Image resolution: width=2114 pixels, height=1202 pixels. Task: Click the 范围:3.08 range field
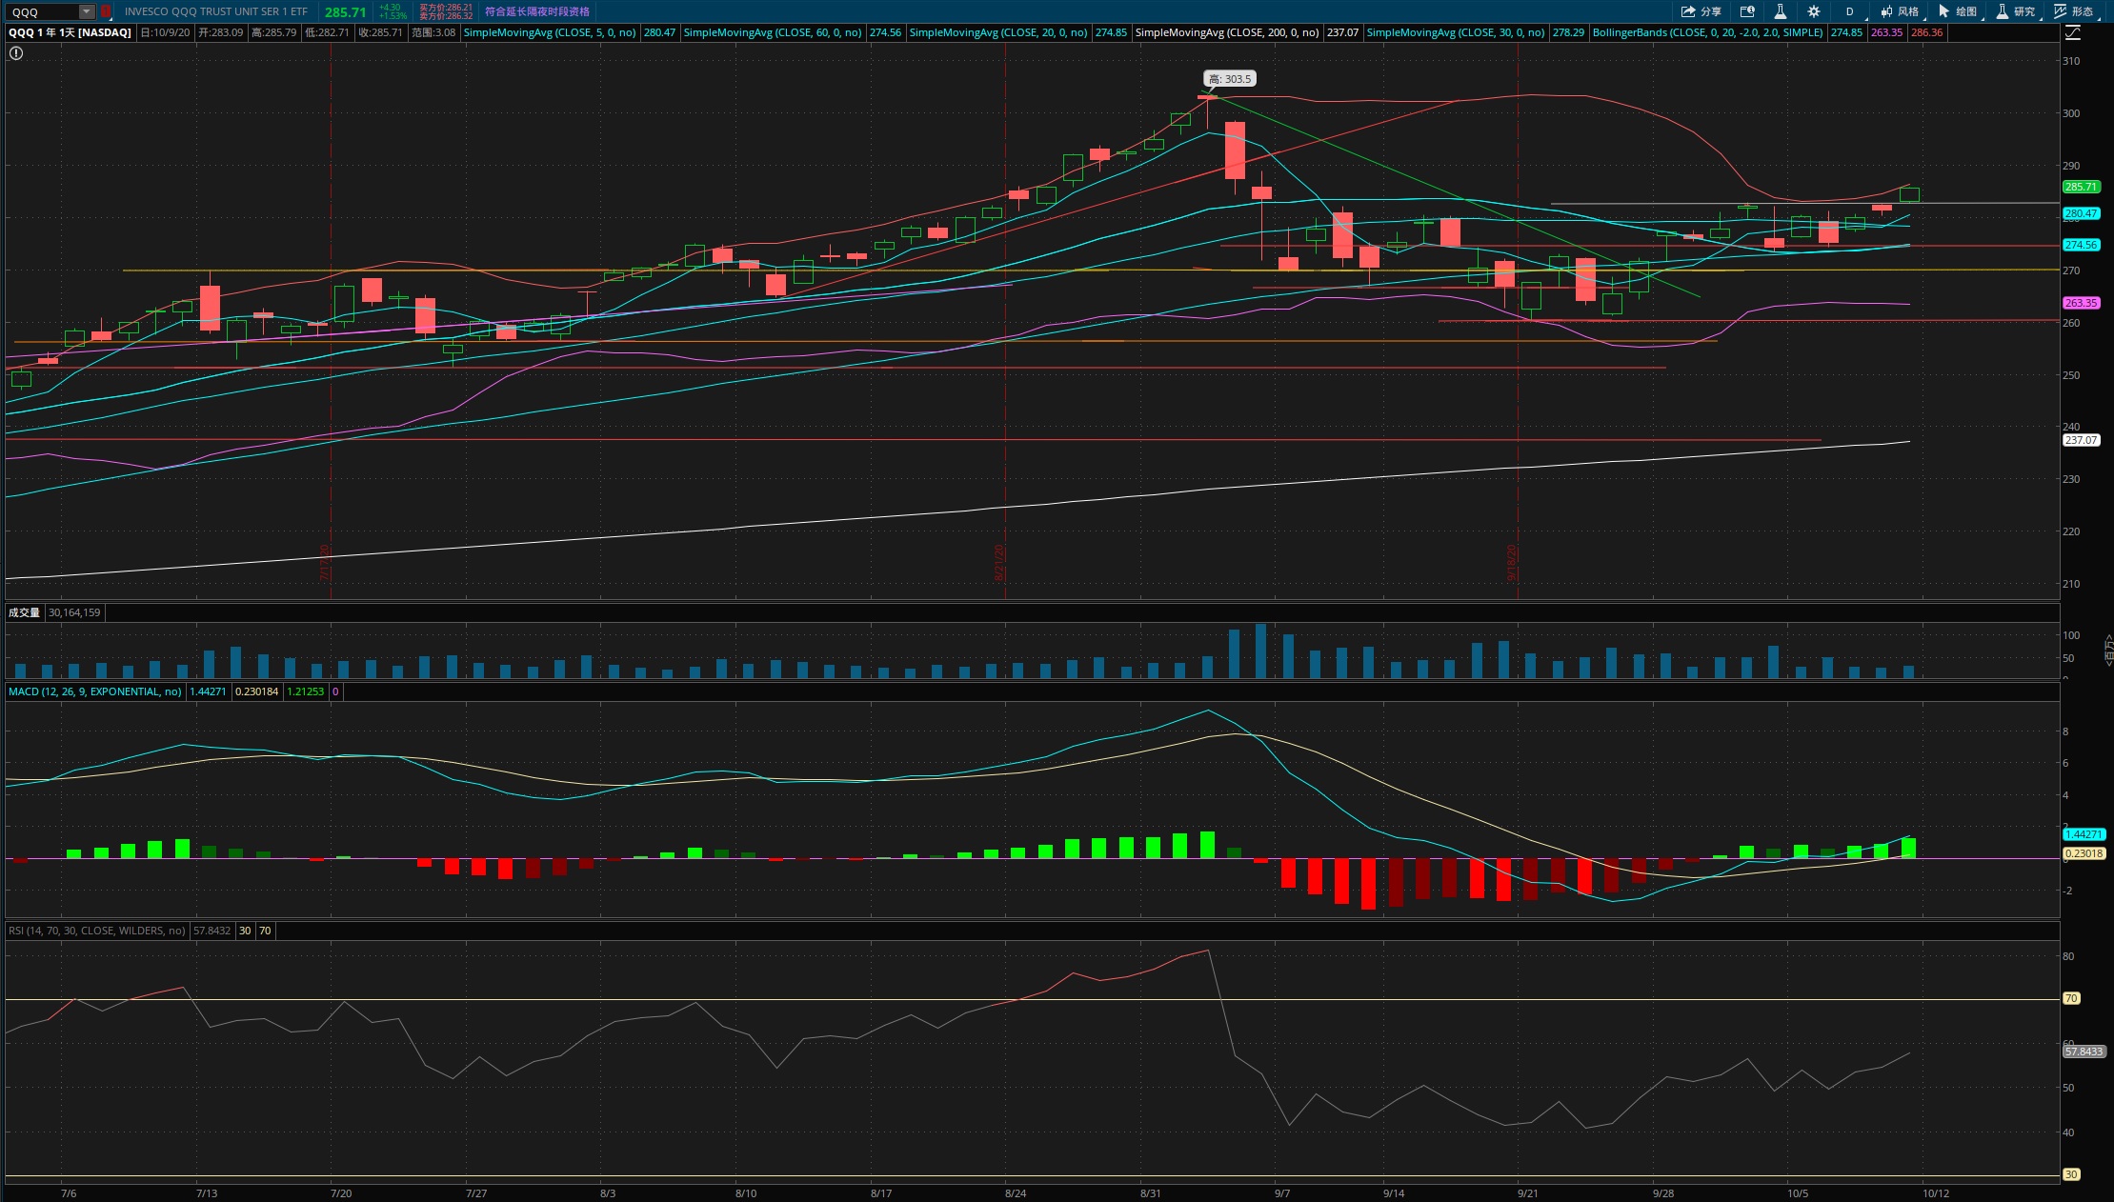tap(434, 32)
